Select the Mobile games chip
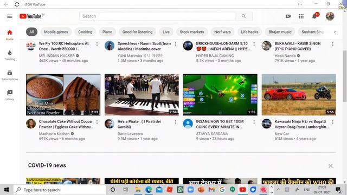Viewport: 347px width, 195px height. point(56,32)
